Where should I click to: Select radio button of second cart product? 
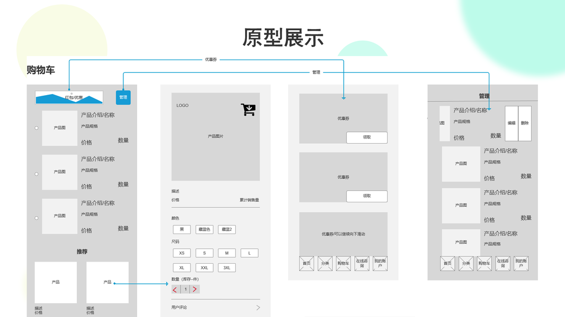click(37, 174)
